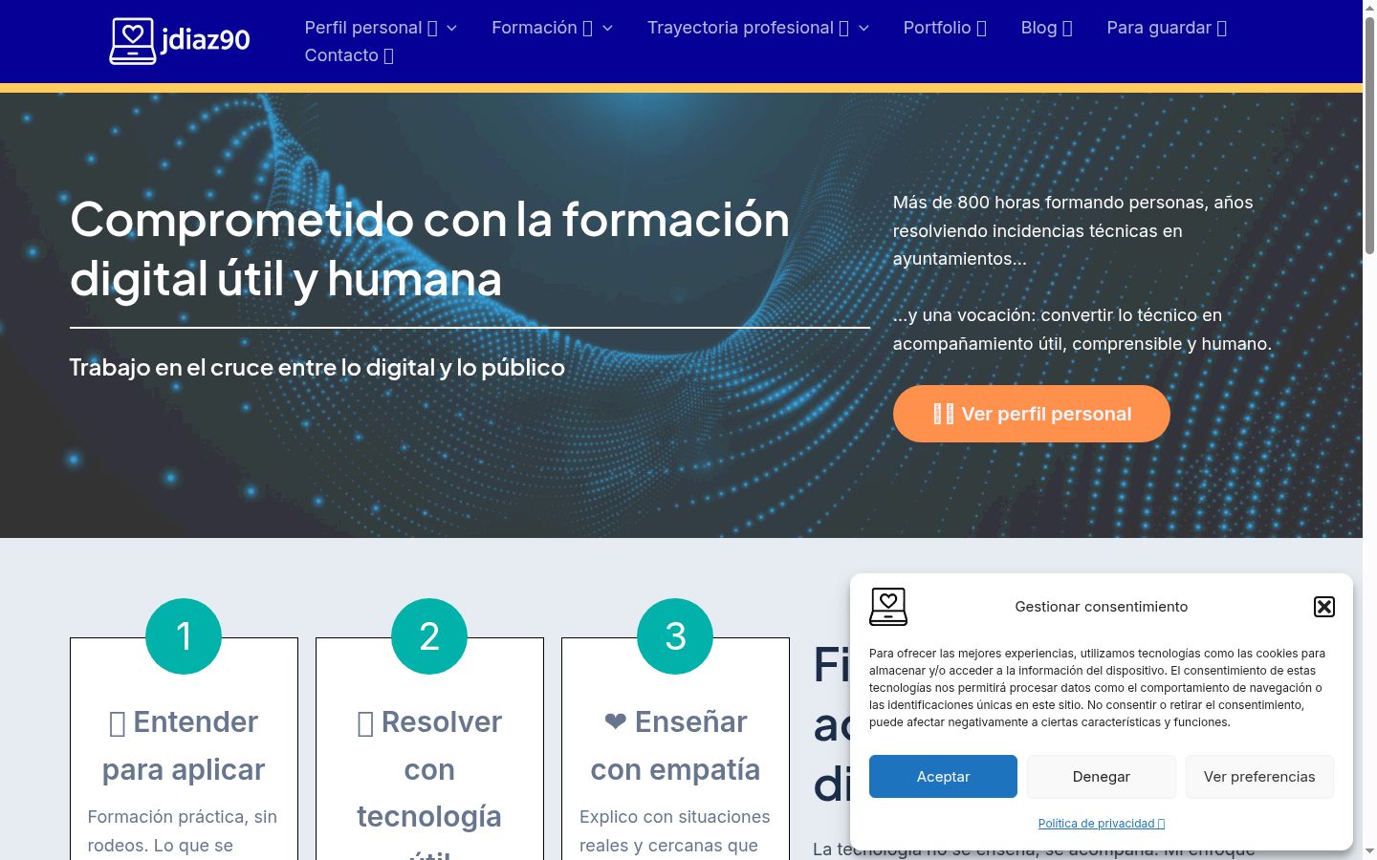Open the Perfil personal menu item
The width and height of the screenshot is (1377, 860).
click(x=371, y=28)
